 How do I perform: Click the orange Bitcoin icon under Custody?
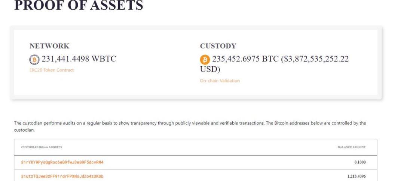tap(205, 60)
